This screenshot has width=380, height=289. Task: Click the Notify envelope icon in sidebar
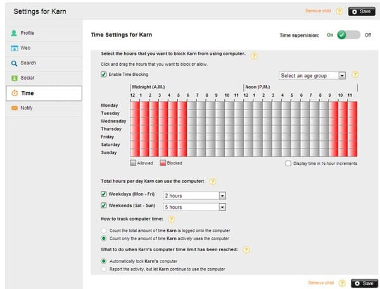click(x=14, y=108)
